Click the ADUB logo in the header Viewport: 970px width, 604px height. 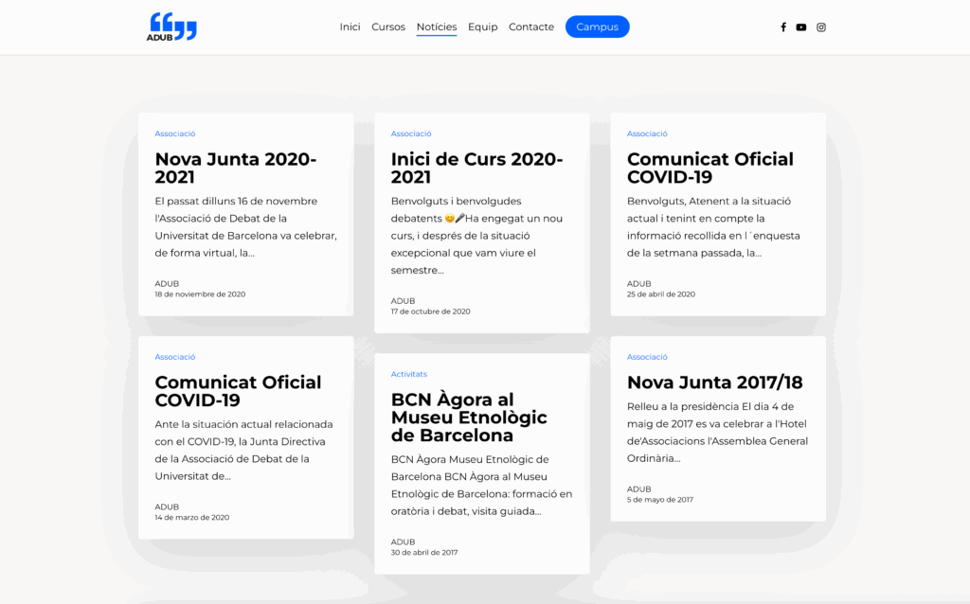pyautogui.click(x=171, y=27)
